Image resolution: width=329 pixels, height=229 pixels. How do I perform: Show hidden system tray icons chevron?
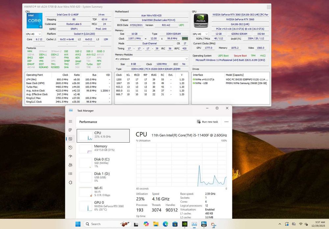(280, 224)
